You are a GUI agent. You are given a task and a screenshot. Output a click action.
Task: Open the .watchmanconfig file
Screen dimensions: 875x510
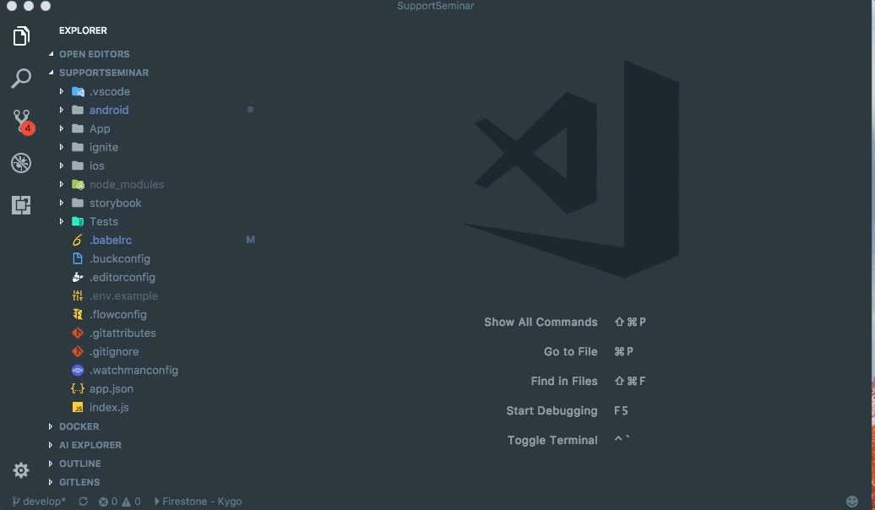[x=134, y=370]
